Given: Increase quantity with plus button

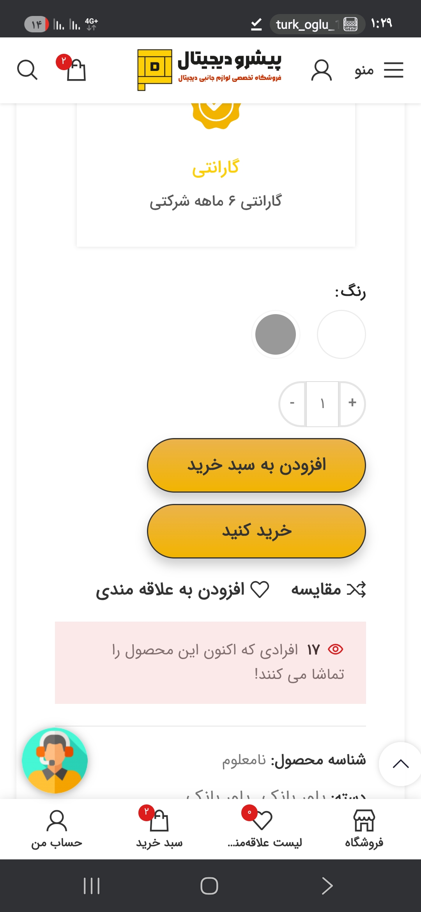Looking at the screenshot, I should 352,403.
